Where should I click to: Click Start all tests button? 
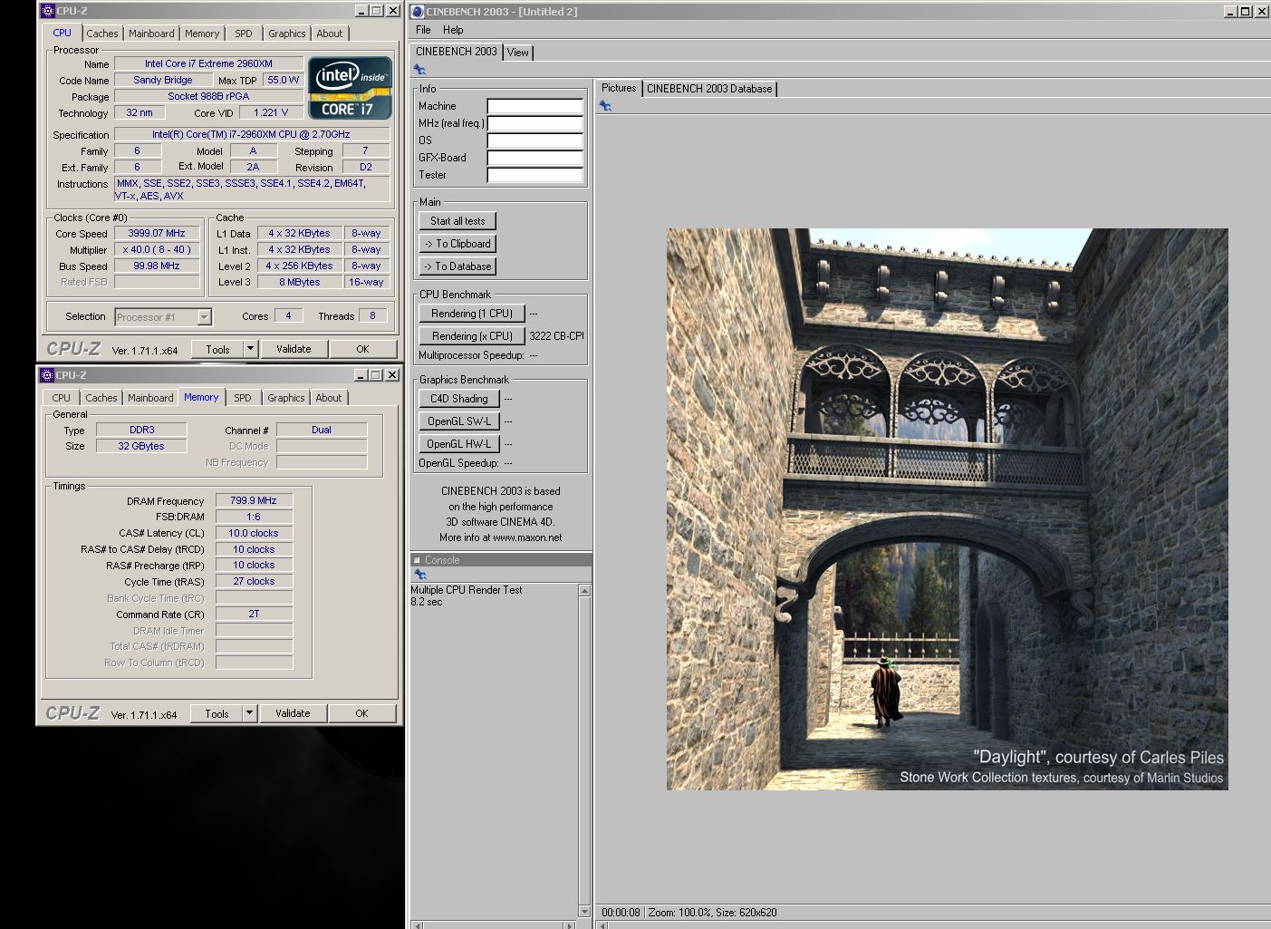pos(457,221)
